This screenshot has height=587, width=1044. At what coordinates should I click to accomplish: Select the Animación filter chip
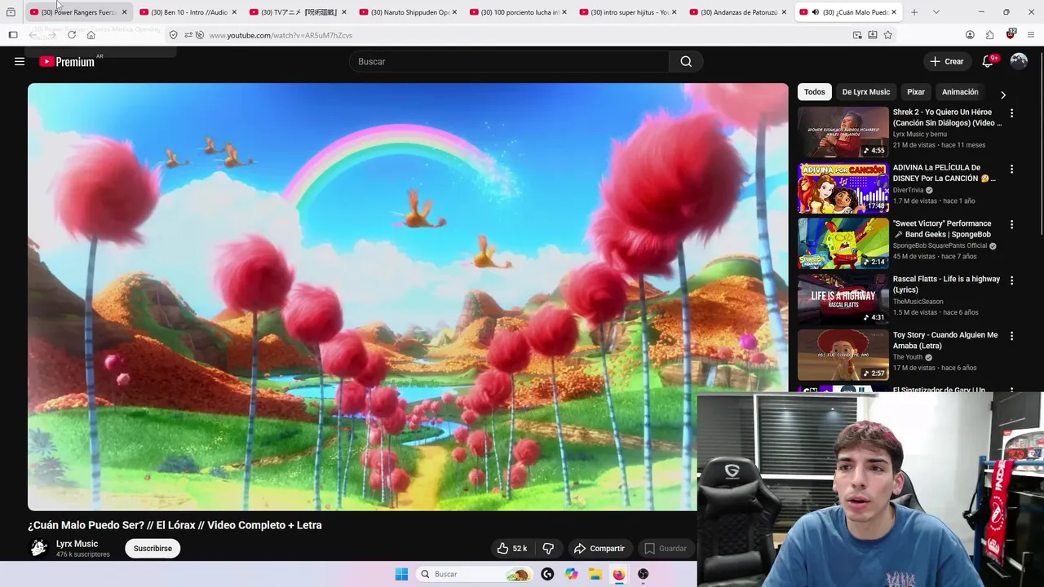[x=960, y=92]
